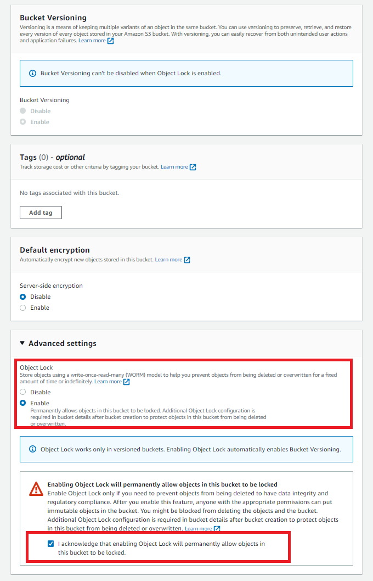Viewport: 373px width, 581px height.
Task: Click external link icon in Default encryption section
Action: [187, 260]
